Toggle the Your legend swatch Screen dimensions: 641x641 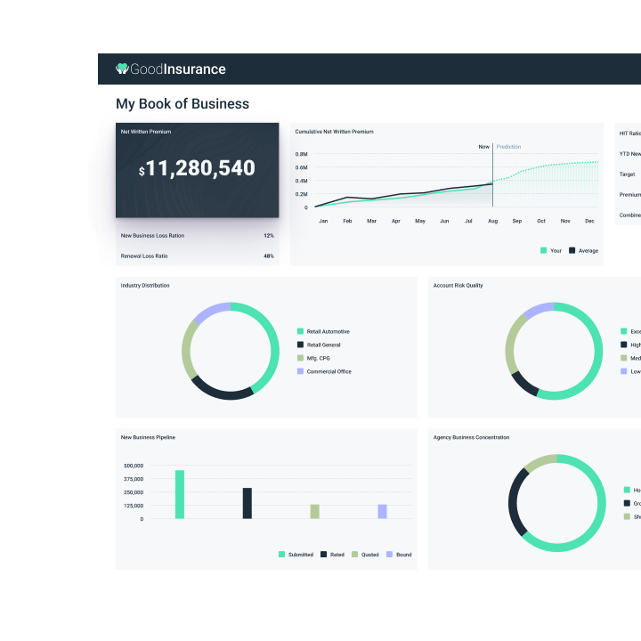543,250
